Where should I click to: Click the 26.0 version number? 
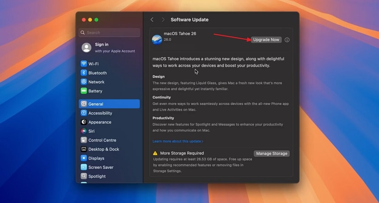(x=167, y=40)
